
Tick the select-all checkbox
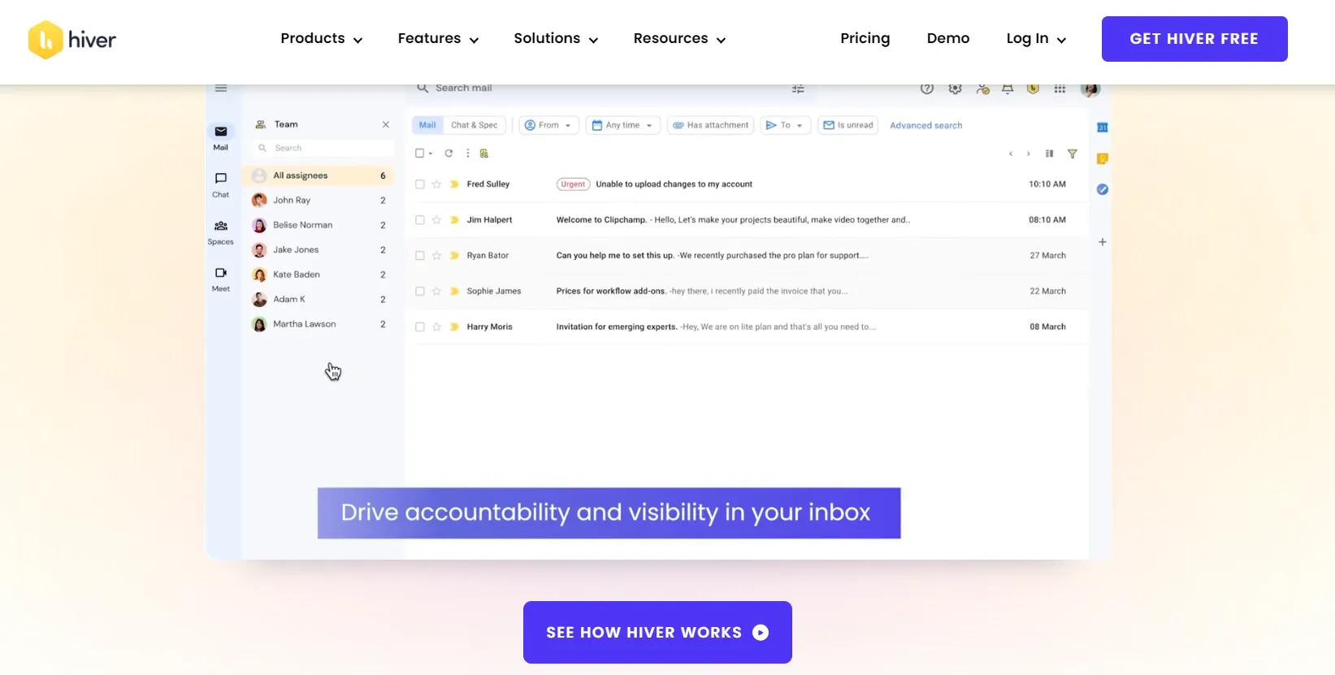[419, 153]
